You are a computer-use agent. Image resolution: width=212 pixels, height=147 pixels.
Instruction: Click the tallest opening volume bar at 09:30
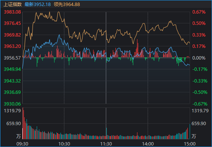tap(23, 123)
